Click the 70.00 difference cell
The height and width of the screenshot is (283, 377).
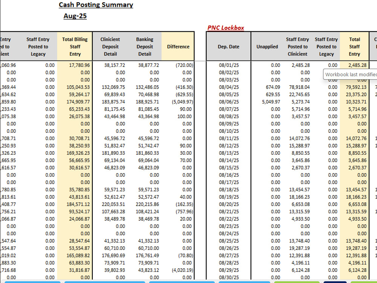(x=185, y=160)
